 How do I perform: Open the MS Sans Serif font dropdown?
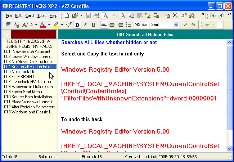[x=176, y=24]
